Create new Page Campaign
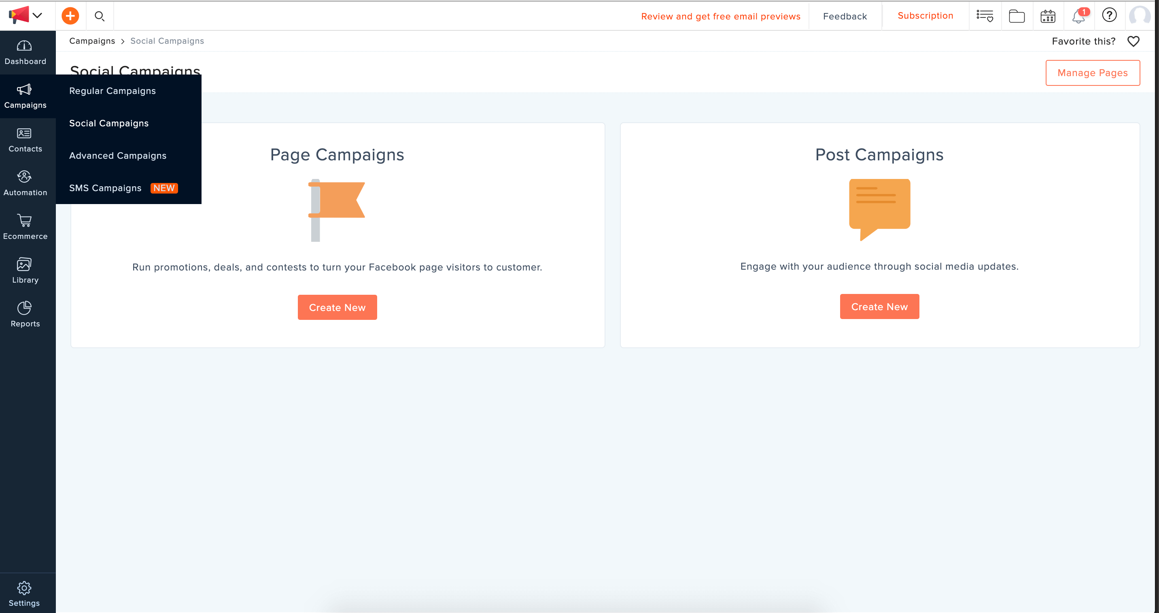Image resolution: width=1159 pixels, height=613 pixels. [337, 307]
